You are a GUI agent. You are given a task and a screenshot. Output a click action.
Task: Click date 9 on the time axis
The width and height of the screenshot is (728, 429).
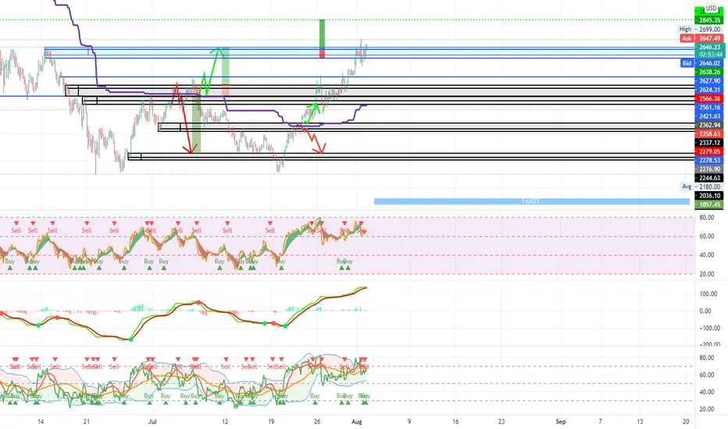click(x=409, y=421)
